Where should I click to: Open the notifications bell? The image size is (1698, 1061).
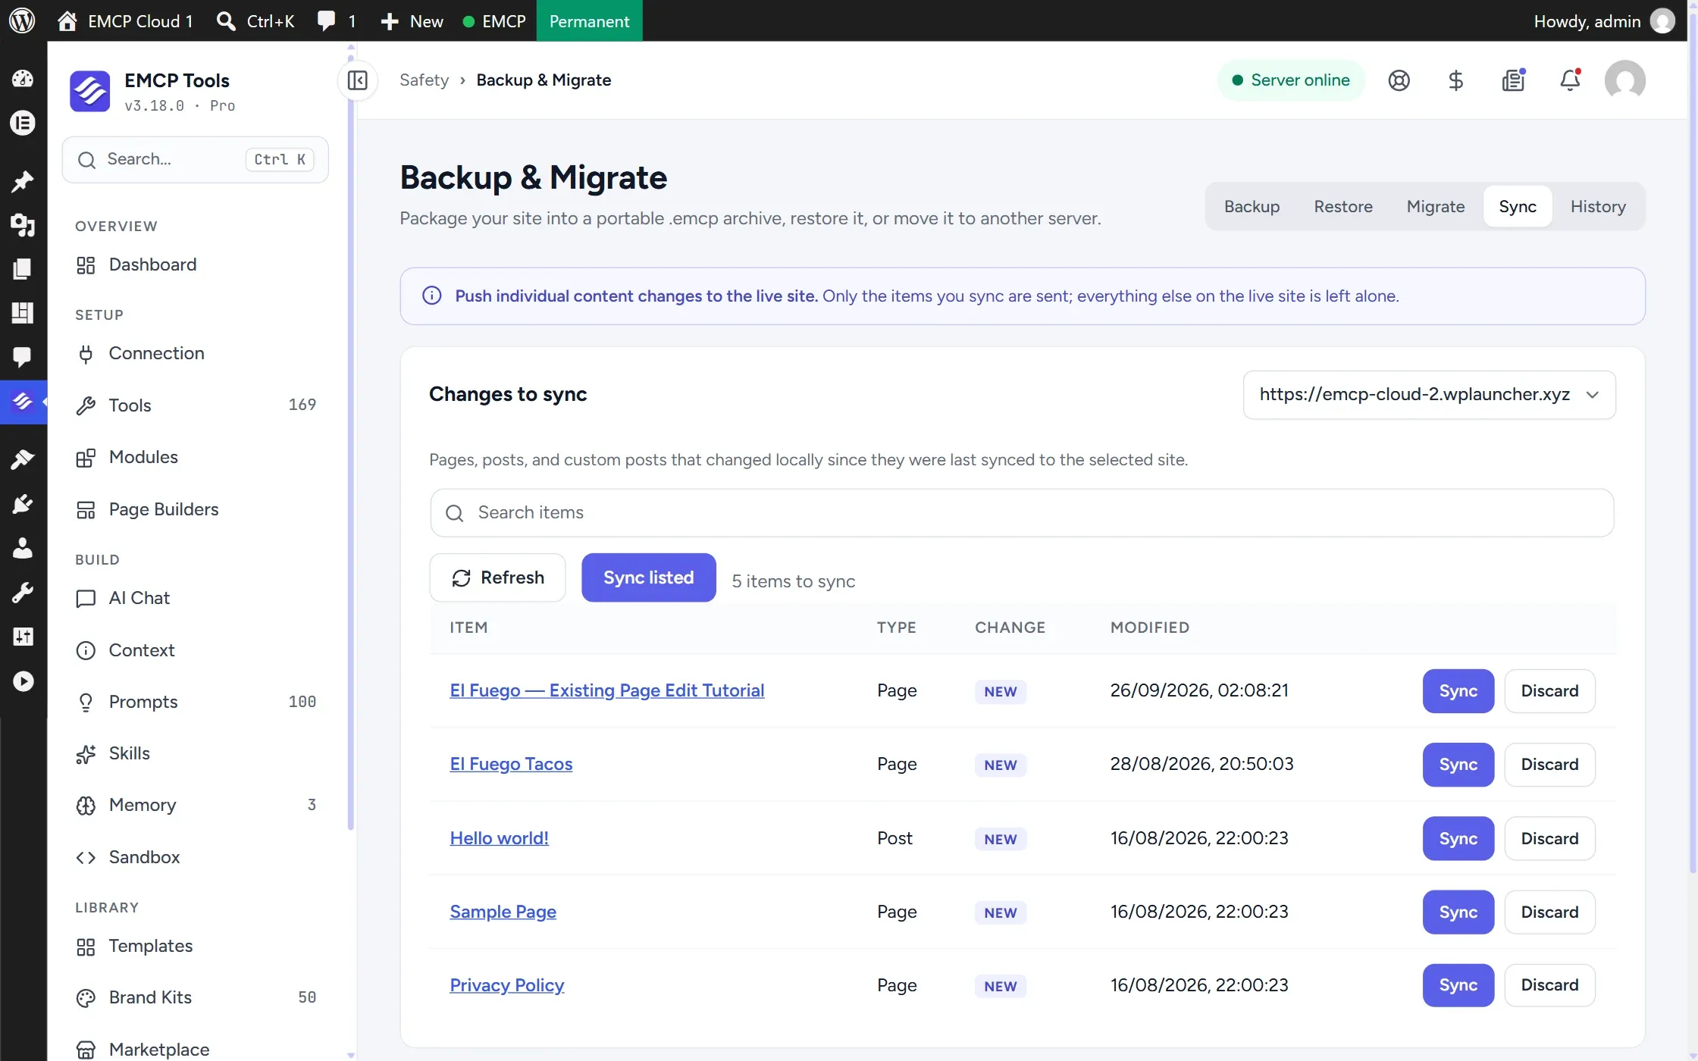coord(1570,80)
